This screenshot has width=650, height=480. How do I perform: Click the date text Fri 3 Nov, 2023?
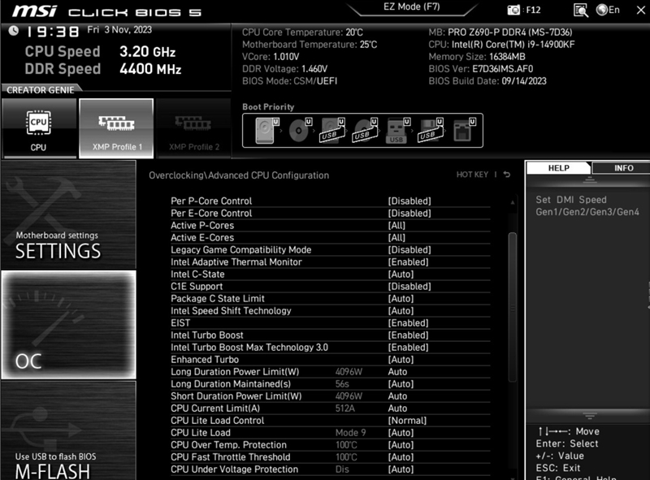(119, 30)
